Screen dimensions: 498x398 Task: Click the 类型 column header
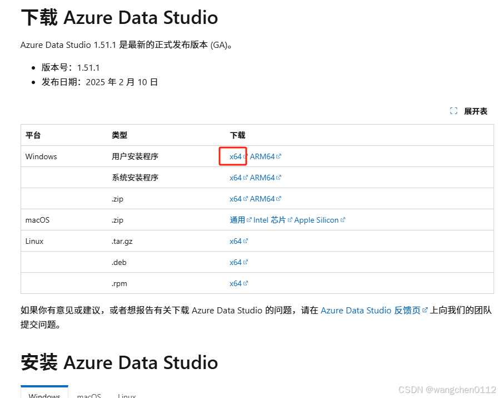(119, 135)
